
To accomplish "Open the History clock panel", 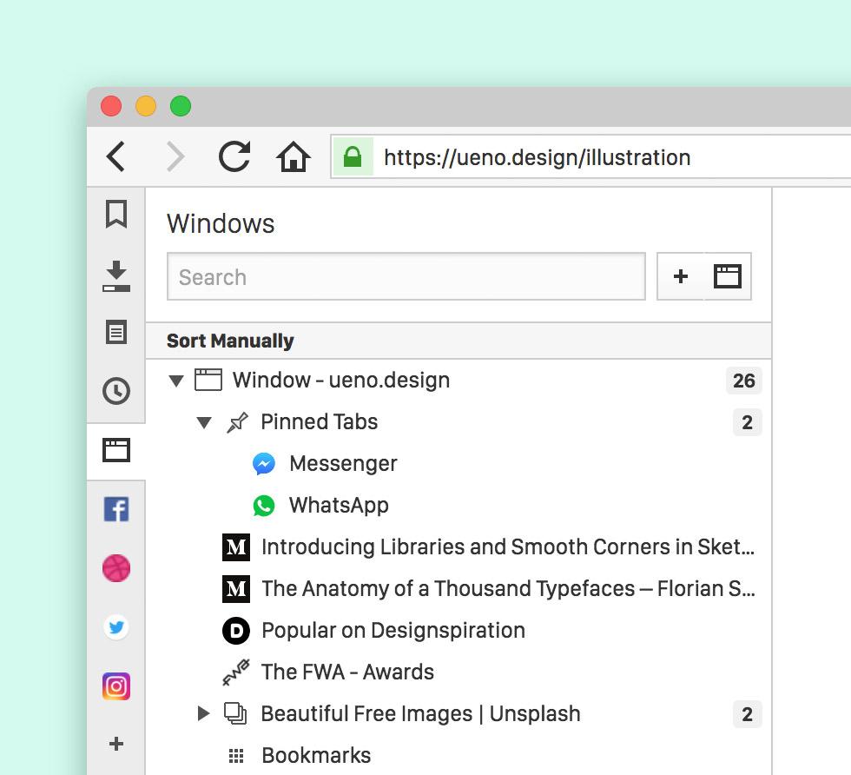I will 116,391.
